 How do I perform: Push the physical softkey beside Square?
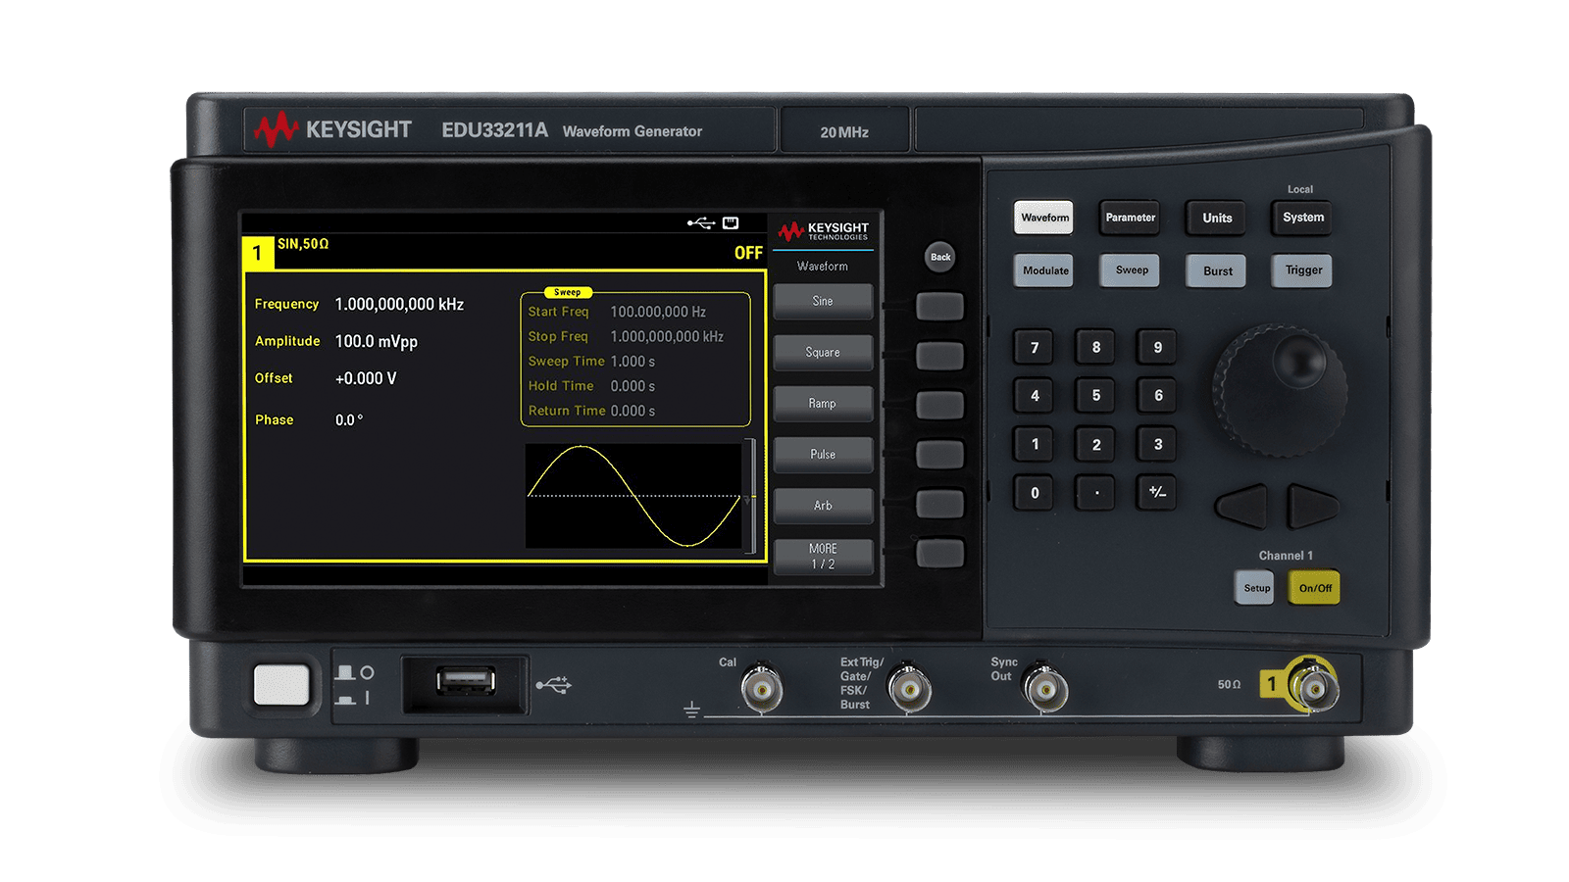(x=939, y=356)
